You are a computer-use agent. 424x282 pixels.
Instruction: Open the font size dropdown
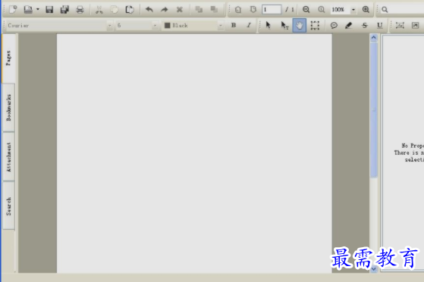pyautogui.click(x=155, y=26)
